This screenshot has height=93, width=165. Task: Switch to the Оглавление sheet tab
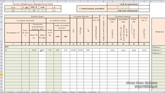pyautogui.click(x=11, y=92)
